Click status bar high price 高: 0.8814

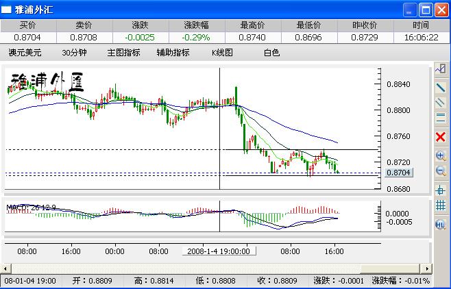point(154,281)
